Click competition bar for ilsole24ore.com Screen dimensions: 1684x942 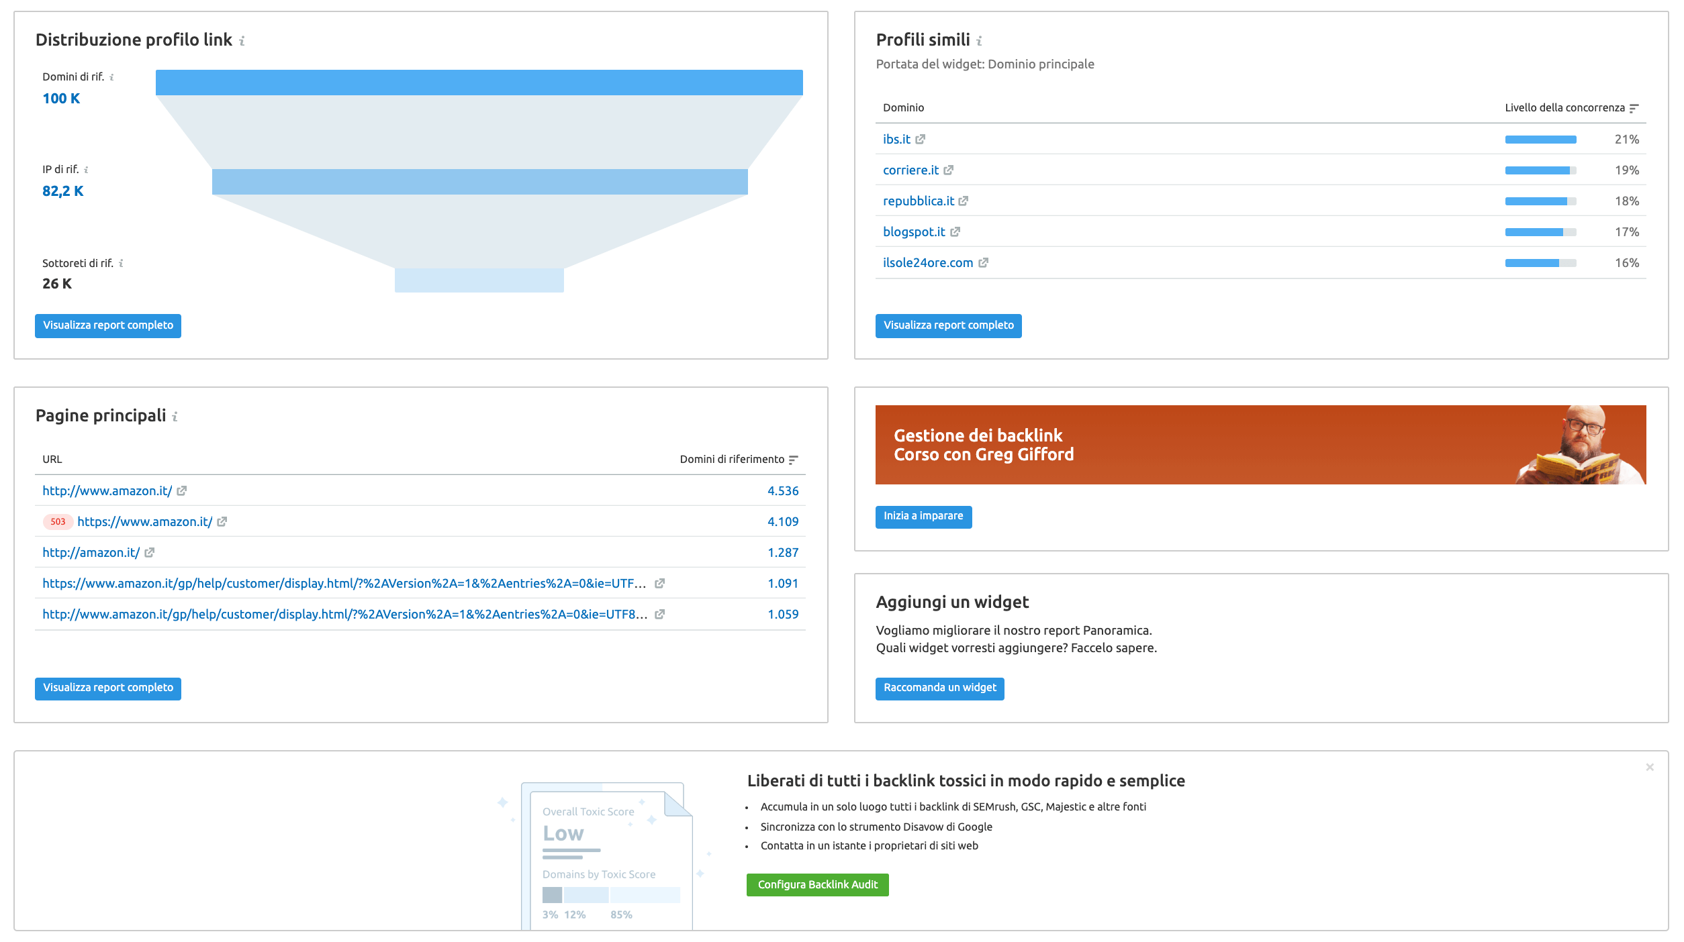(1541, 263)
